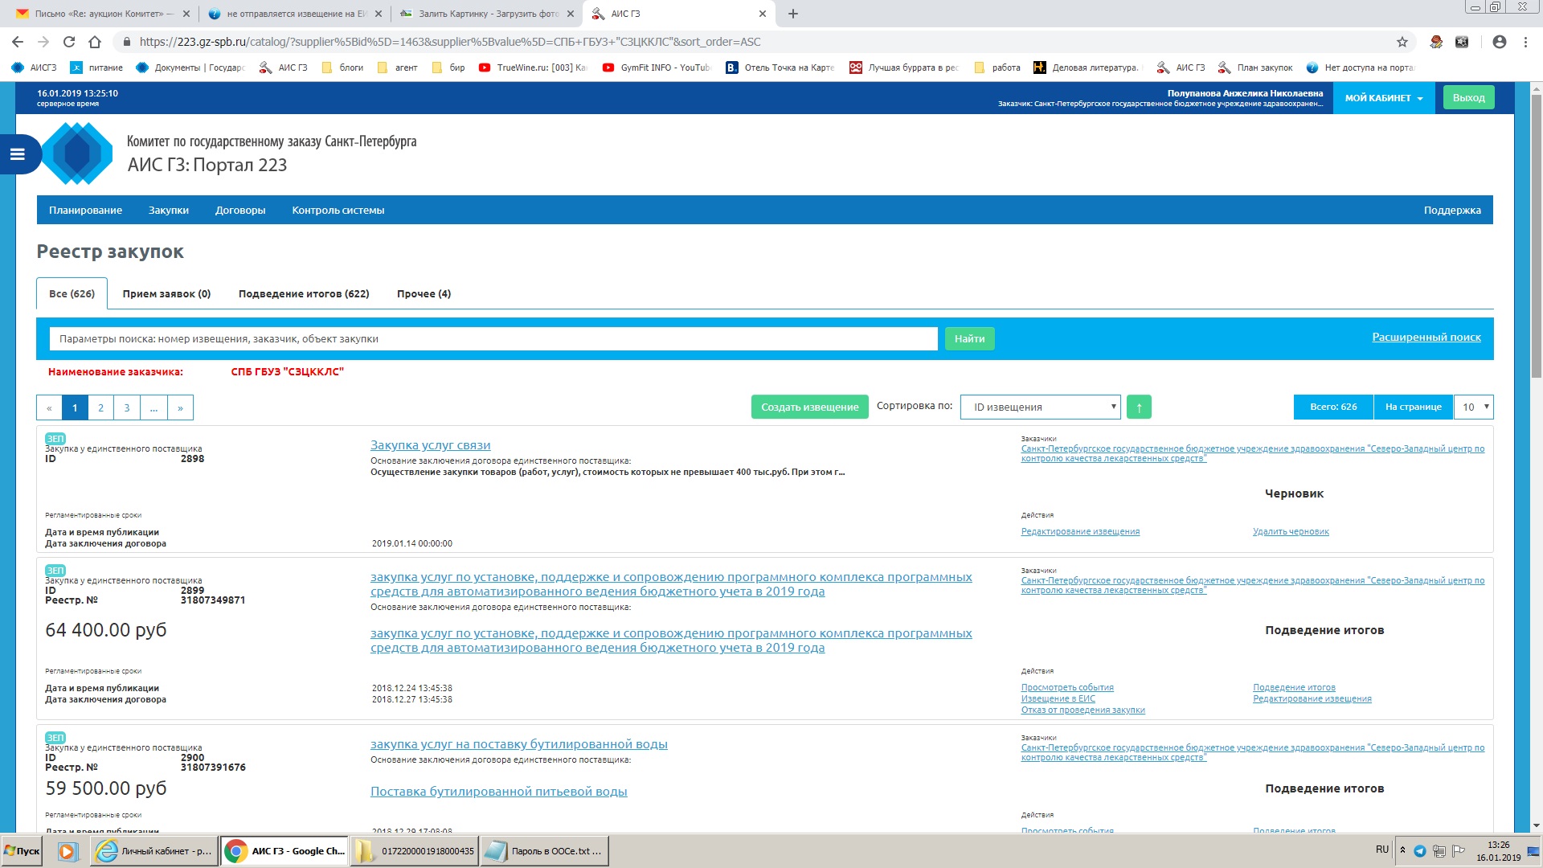Click the portal hexagon logo
This screenshot has height=868, width=1543.
click(x=77, y=154)
